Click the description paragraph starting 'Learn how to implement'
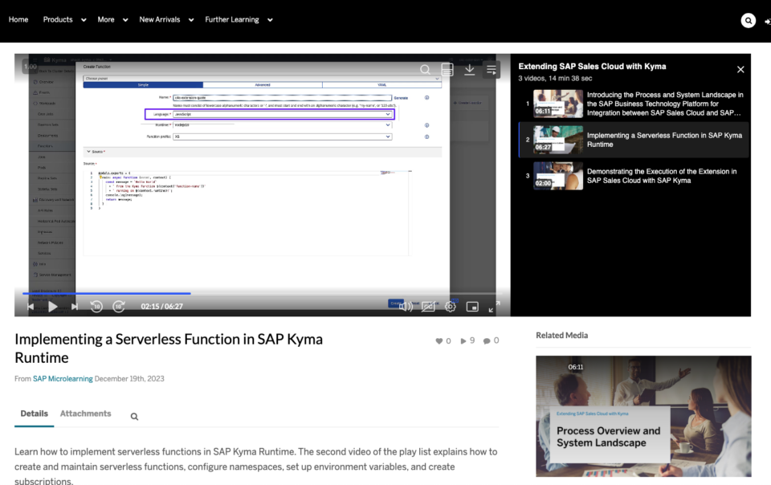The height and width of the screenshot is (485, 771). 255,466
